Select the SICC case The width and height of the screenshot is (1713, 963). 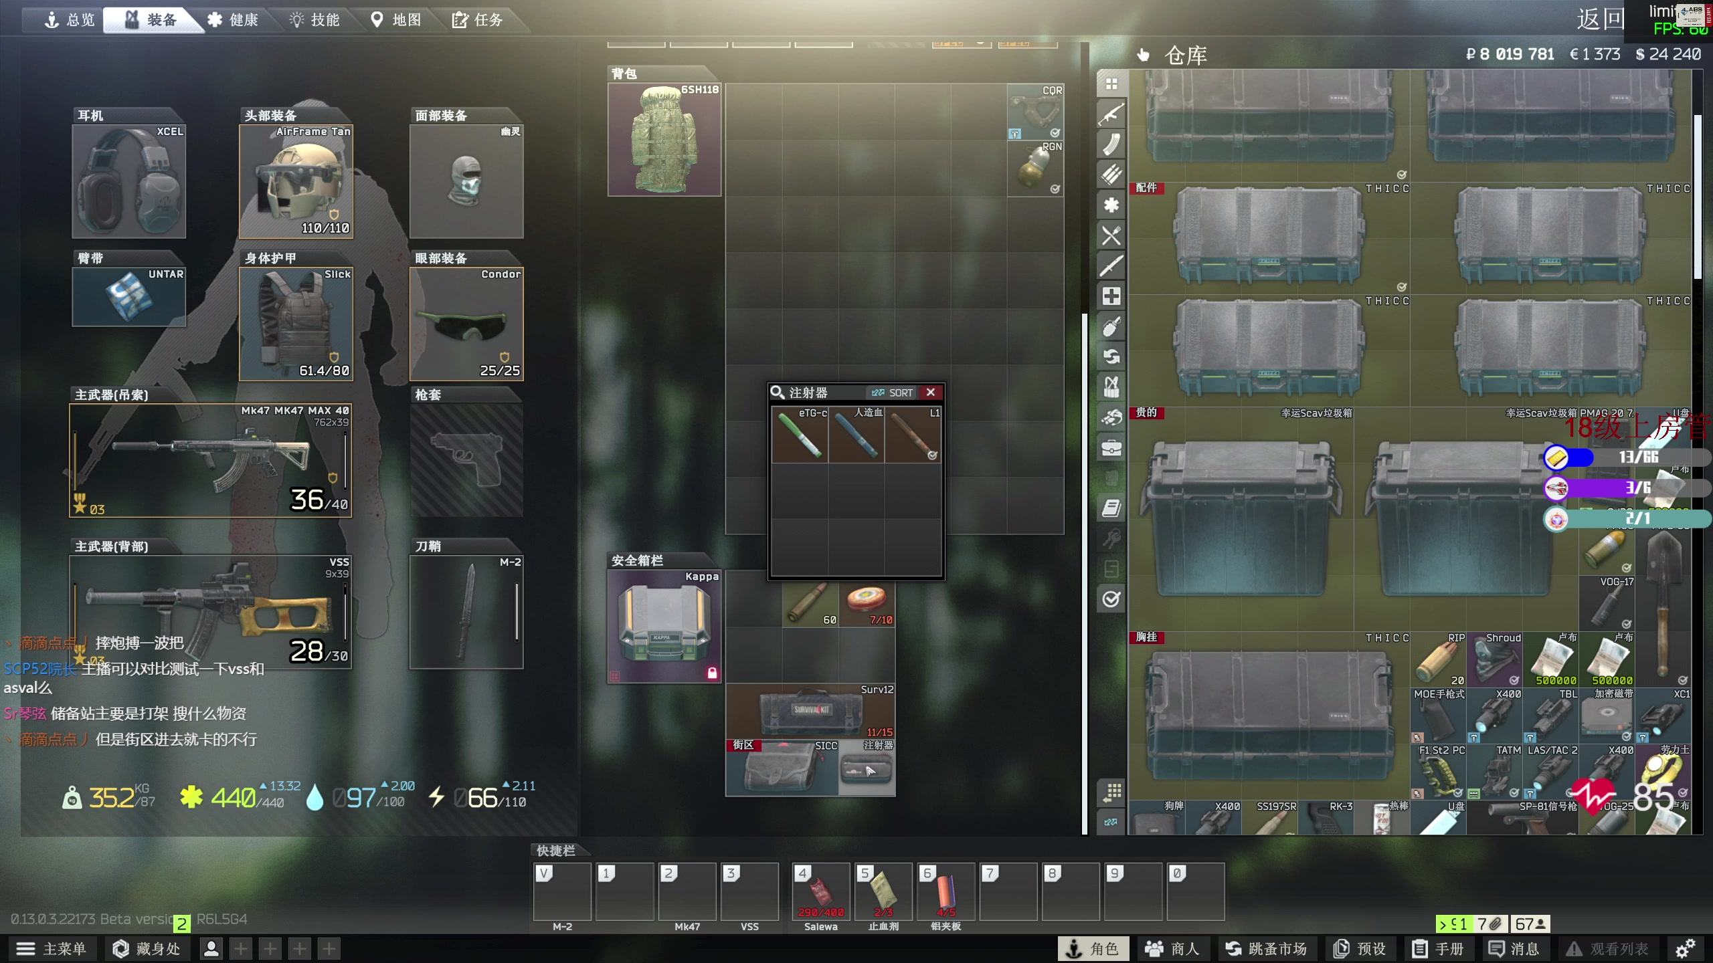click(782, 768)
